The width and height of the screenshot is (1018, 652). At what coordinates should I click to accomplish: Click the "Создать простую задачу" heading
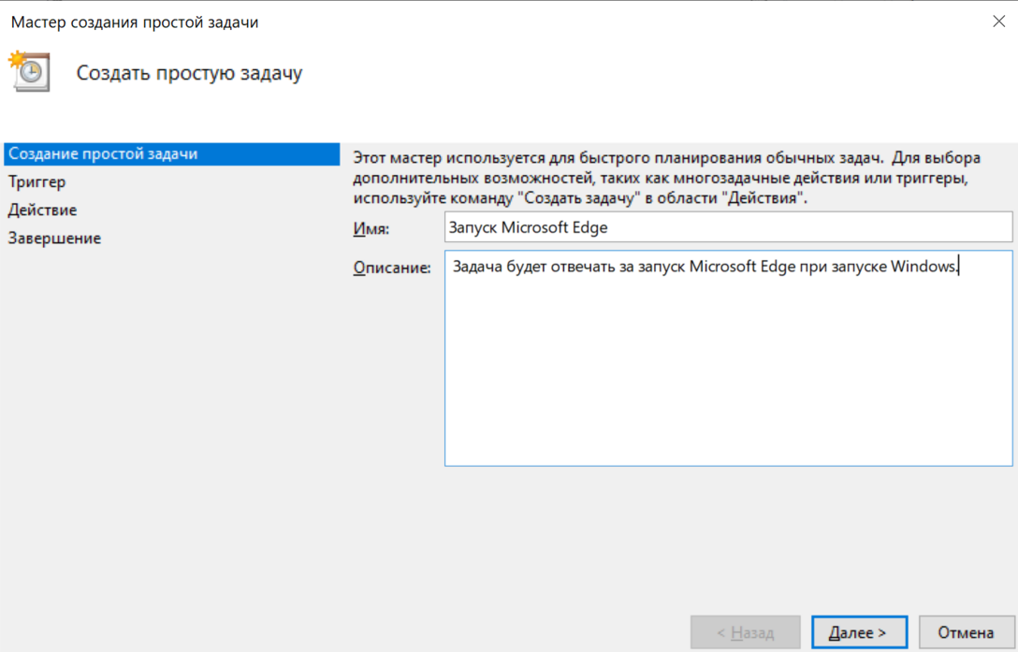tap(189, 73)
